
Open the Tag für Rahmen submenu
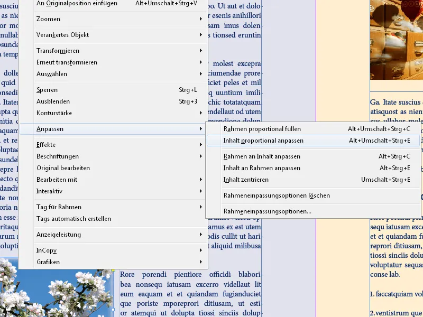click(113, 207)
